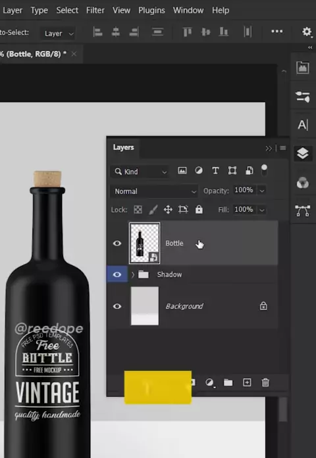
Task: Open the Opacity value dropdown arrow
Action: coord(262,191)
